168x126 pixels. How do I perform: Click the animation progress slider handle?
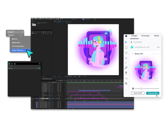[141, 89]
